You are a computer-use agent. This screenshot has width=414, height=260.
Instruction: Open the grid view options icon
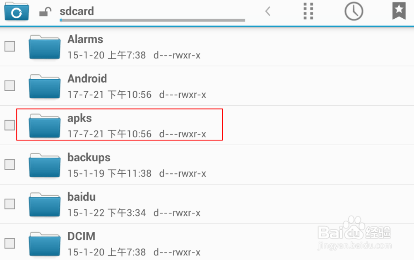point(308,11)
